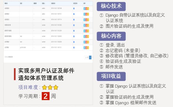Click text '邮件发送' under 核心内容

pyautogui.click(x=114, y=67)
